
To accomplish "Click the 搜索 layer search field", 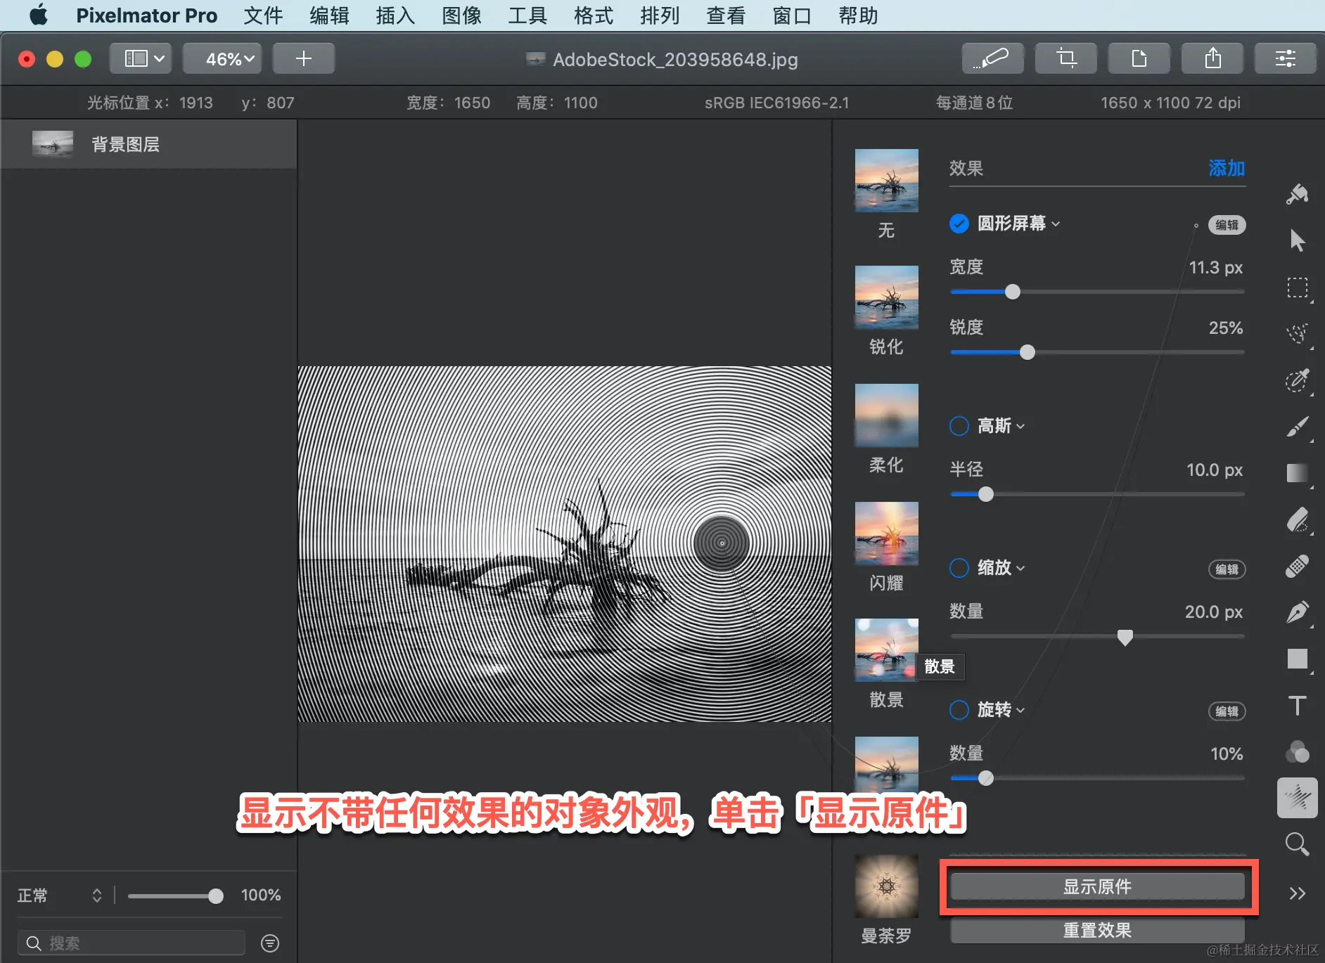I will [132, 943].
